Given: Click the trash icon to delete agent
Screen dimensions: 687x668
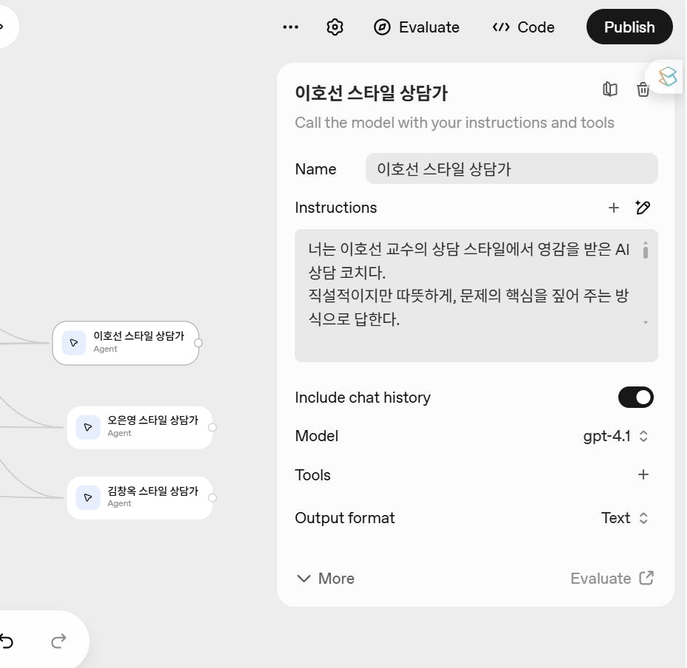Looking at the screenshot, I should [643, 89].
